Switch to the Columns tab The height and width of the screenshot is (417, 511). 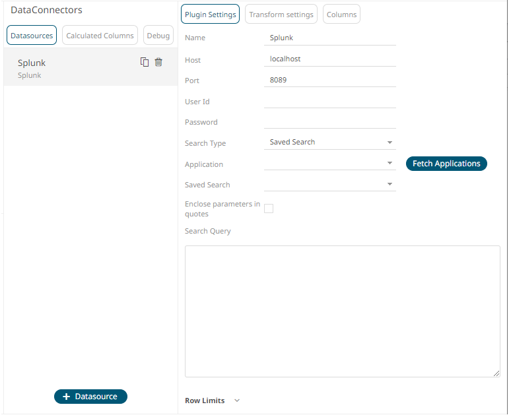pyautogui.click(x=341, y=15)
